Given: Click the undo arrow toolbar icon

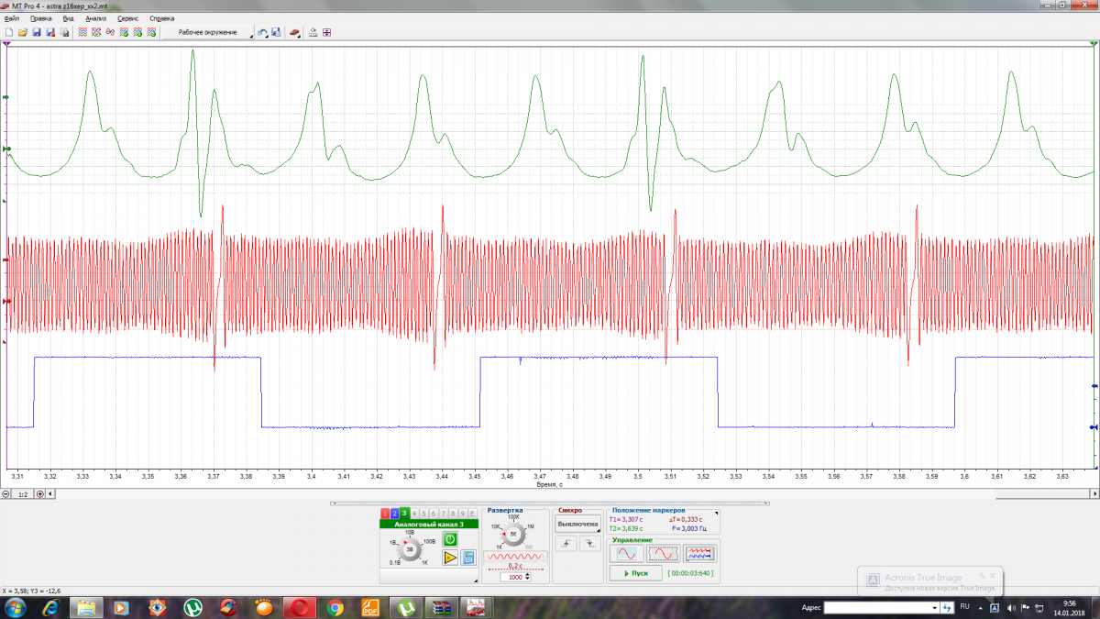Looking at the screenshot, I should [262, 32].
